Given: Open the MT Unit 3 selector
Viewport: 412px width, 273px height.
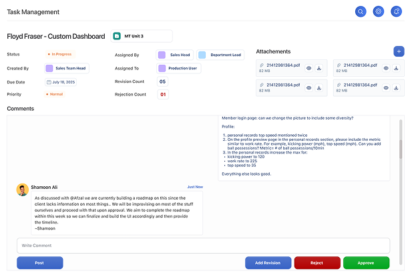Looking at the screenshot, I should 141,36.
